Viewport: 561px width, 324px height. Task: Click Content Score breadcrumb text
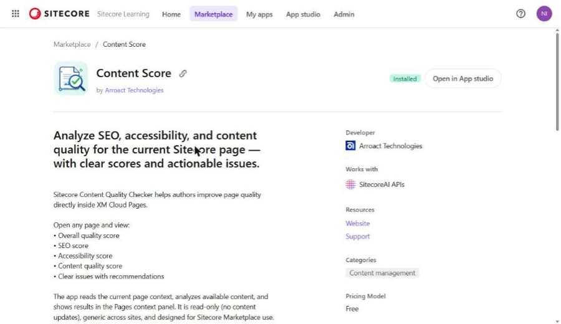click(x=124, y=44)
